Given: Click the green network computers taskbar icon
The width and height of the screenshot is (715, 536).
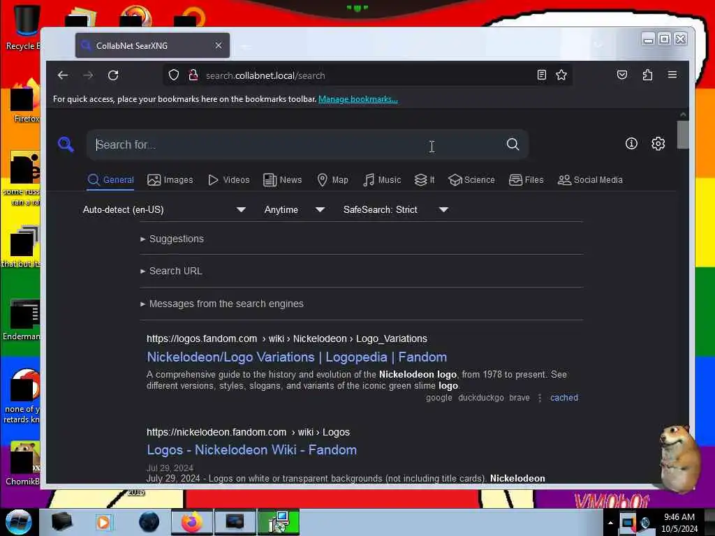Looking at the screenshot, I should 279,522.
